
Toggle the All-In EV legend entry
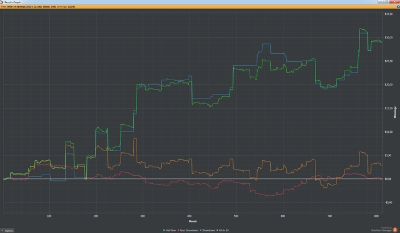[222, 231]
